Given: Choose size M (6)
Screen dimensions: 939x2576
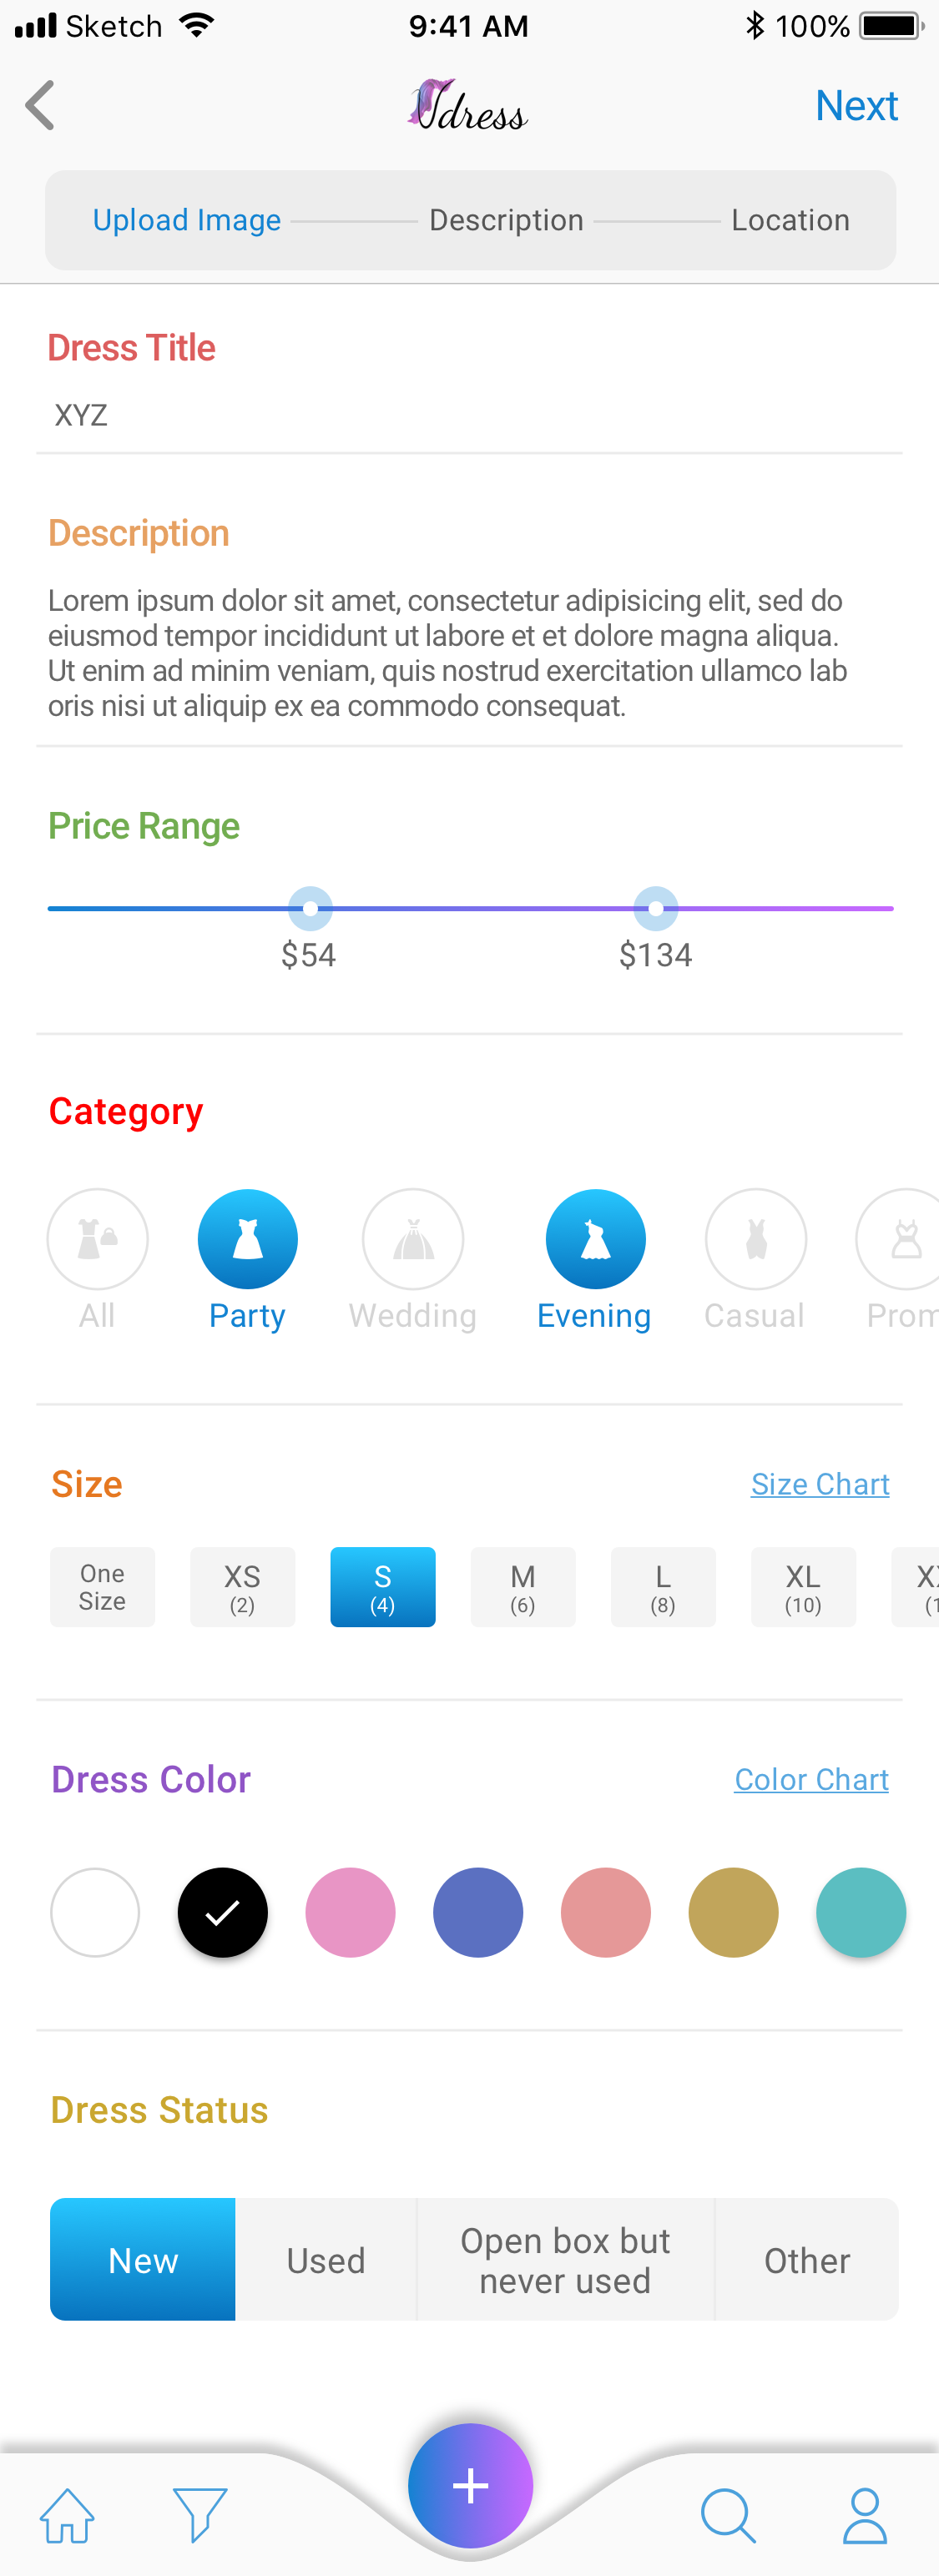Looking at the screenshot, I should 523,1587.
